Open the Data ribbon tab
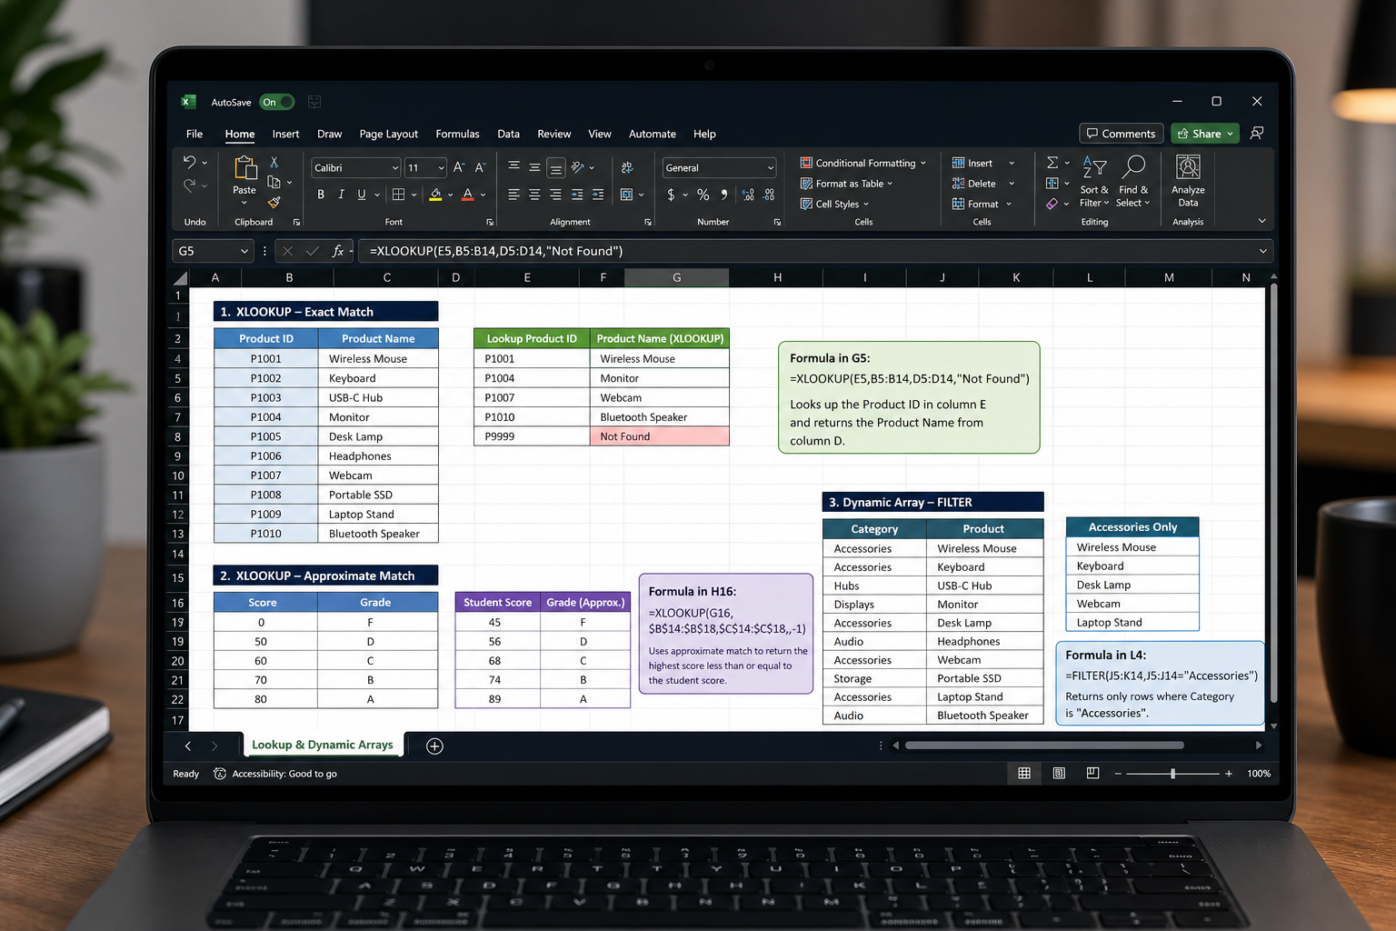Image resolution: width=1396 pixels, height=931 pixels. tap(508, 134)
